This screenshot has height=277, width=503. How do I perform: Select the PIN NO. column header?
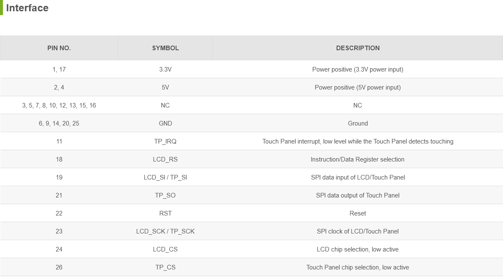(x=59, y=48)
